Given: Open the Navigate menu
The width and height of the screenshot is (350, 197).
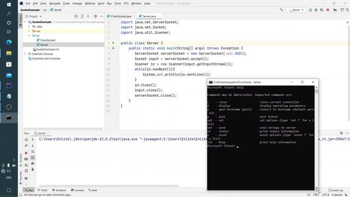Looking at the screenshot, I should pyautogui.click(x=55, y=3).
